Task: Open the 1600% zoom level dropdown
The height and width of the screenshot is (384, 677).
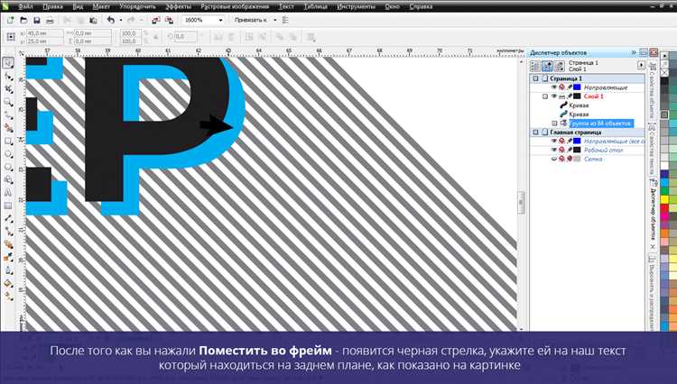Action: 220,20
